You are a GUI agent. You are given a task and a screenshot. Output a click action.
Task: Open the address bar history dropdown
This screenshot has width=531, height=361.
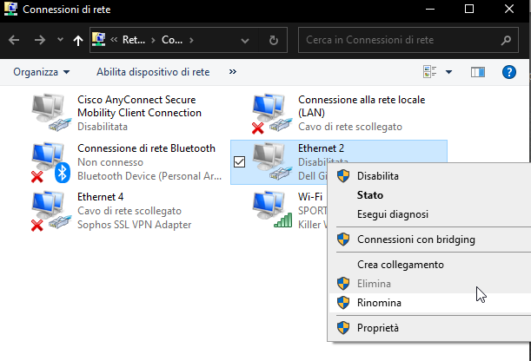coord(245,41)
